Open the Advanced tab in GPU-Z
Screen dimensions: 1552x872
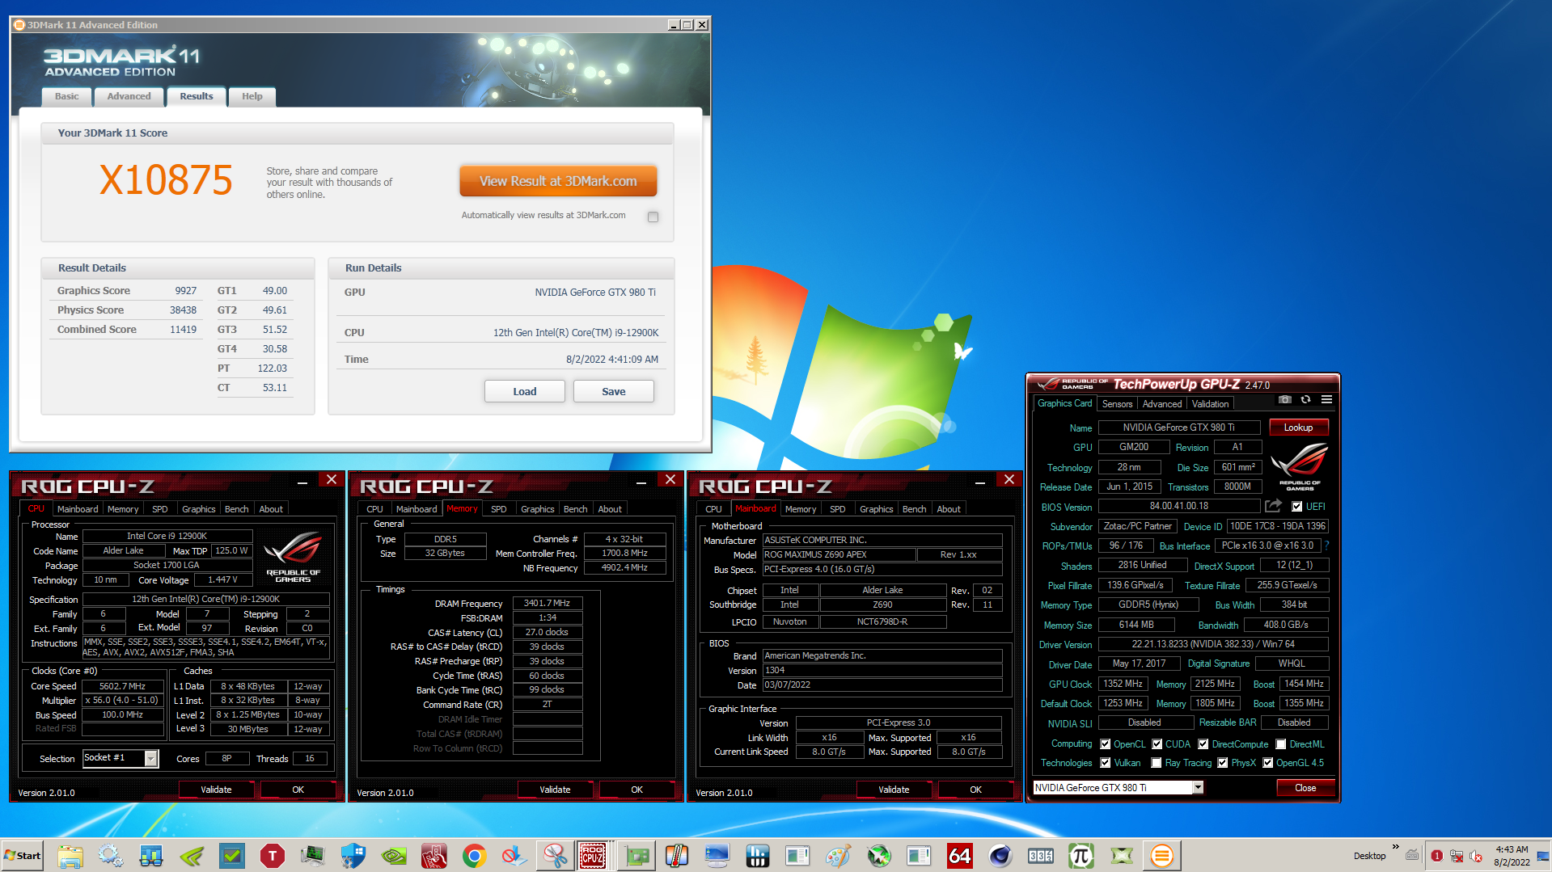pyautogui.click(x=1162, y=404)
